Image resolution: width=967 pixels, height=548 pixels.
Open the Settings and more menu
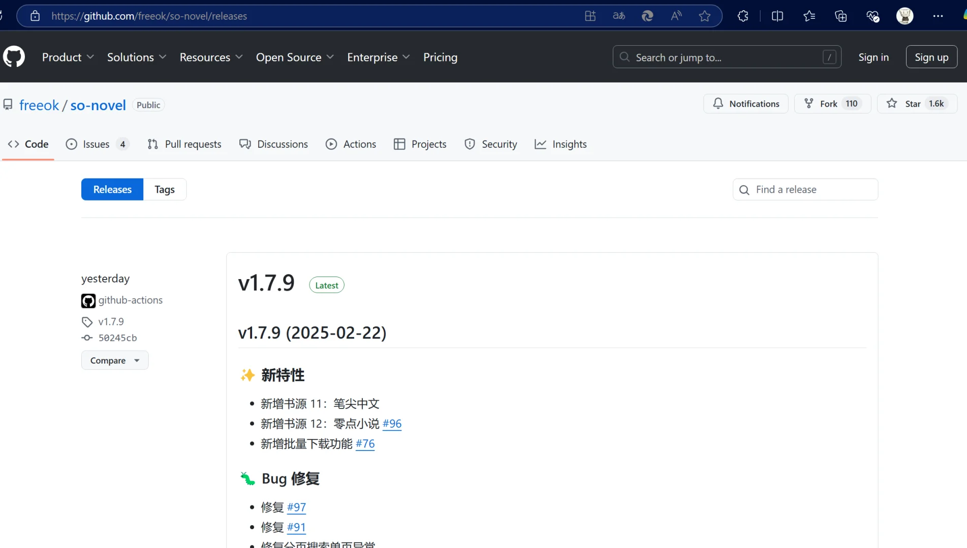coord(938,16)
